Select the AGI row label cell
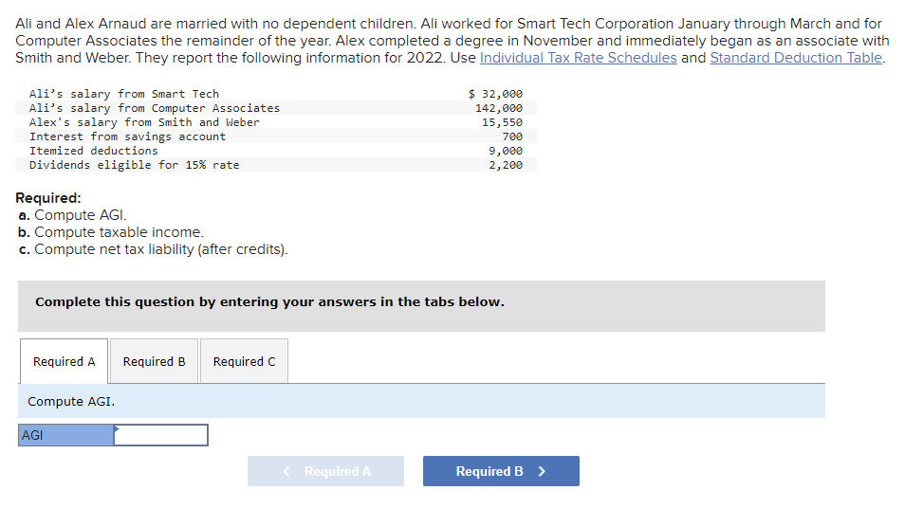The height and width of the screenshot is (509, 905). (x=65, y=435)
